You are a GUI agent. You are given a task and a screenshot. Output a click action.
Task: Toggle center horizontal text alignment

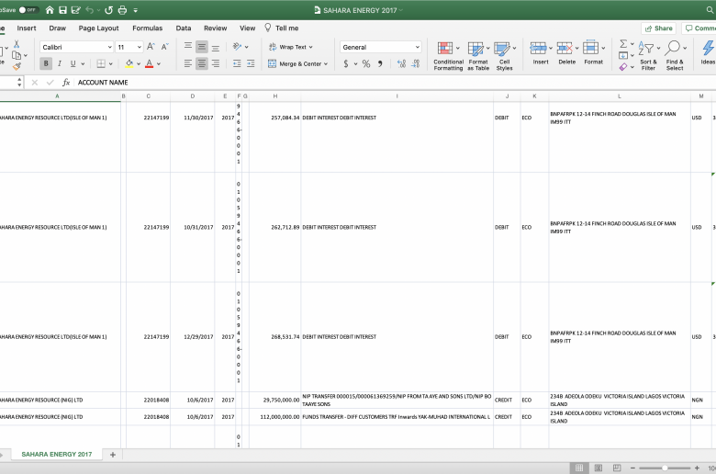[x=202, y=63]
